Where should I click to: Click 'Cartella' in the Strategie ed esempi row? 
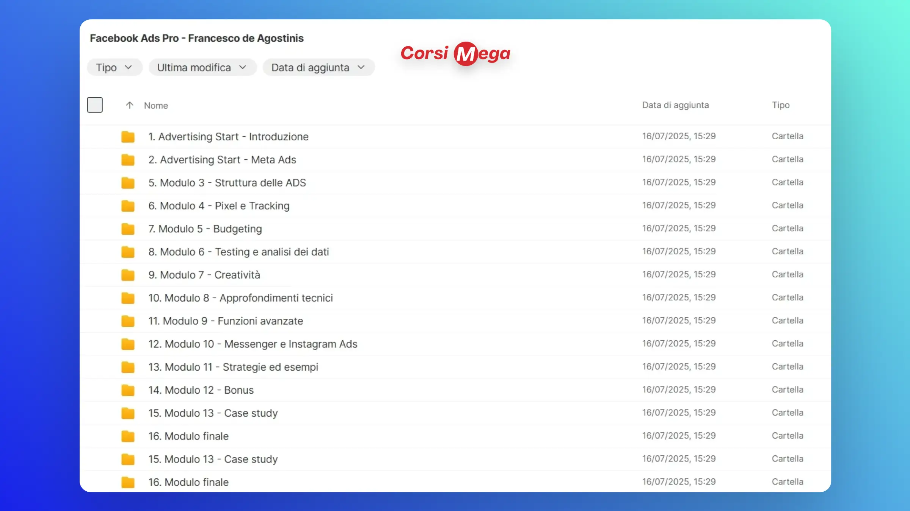pos(788,367)
